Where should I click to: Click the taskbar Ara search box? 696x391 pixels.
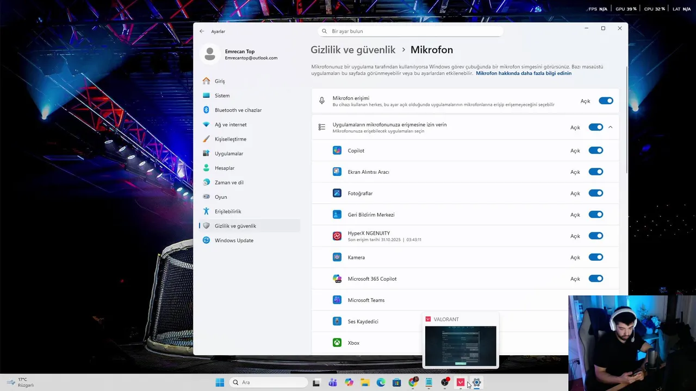coord(269,382)
